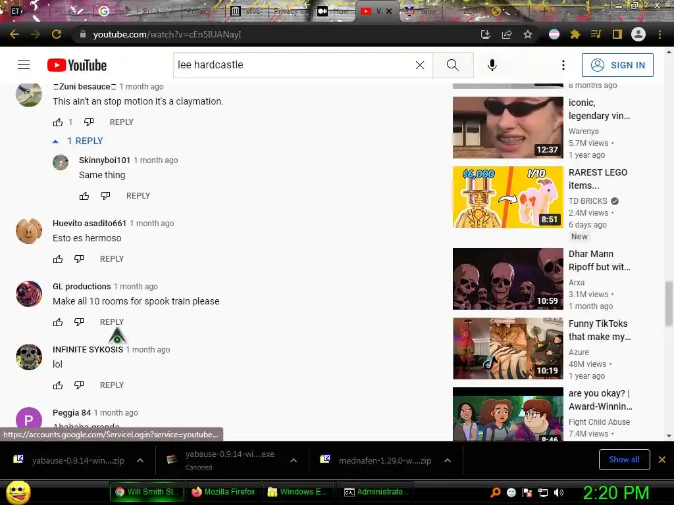Switch to the Medium 'How' tab

click(334, 11)
